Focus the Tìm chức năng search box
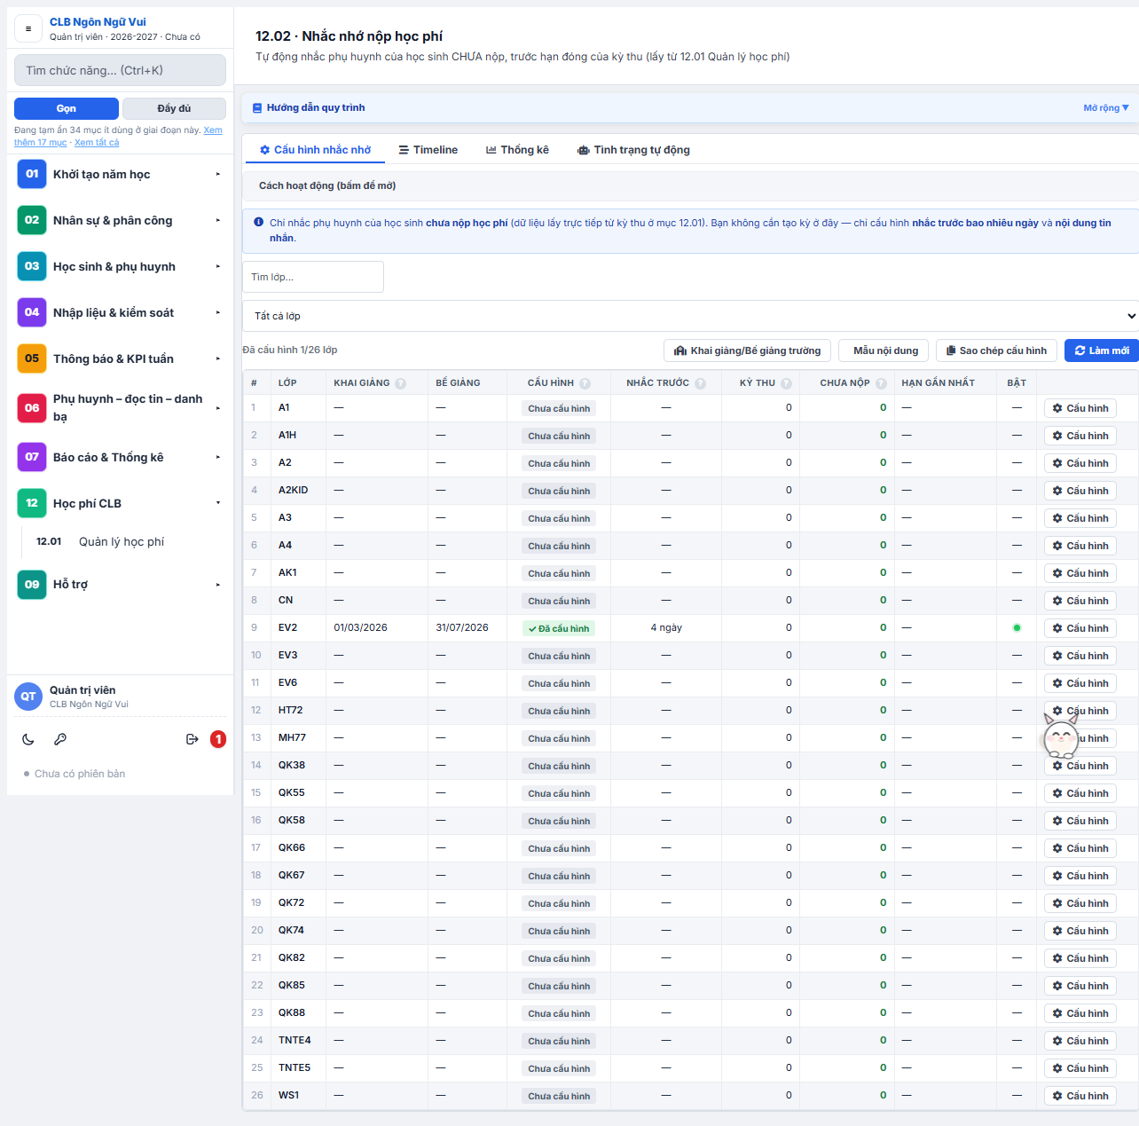1139x1126 pixels. (x=120, y=70)
